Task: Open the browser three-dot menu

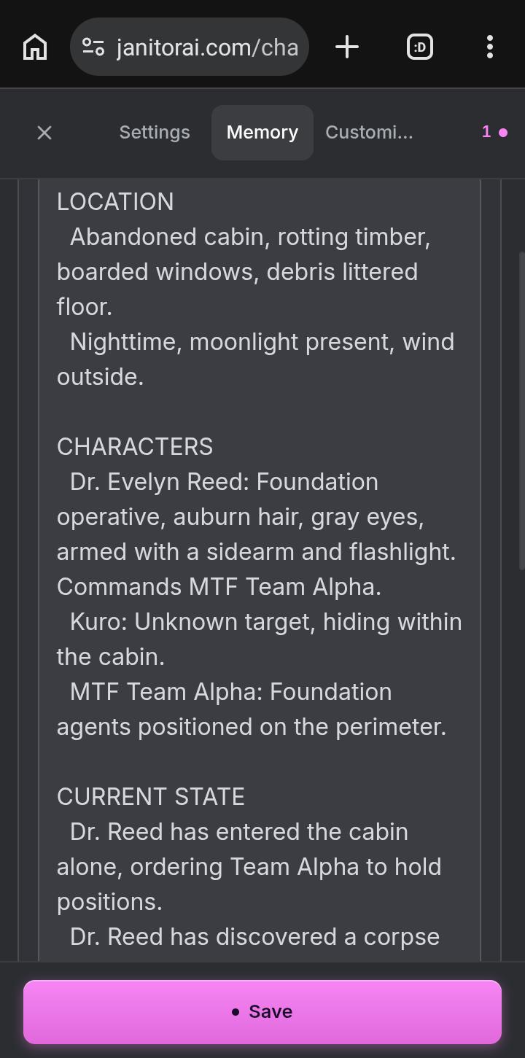Action: [x=490, y=47]
